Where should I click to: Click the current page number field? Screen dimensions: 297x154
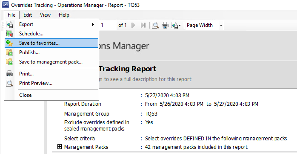tap(108, 25)
